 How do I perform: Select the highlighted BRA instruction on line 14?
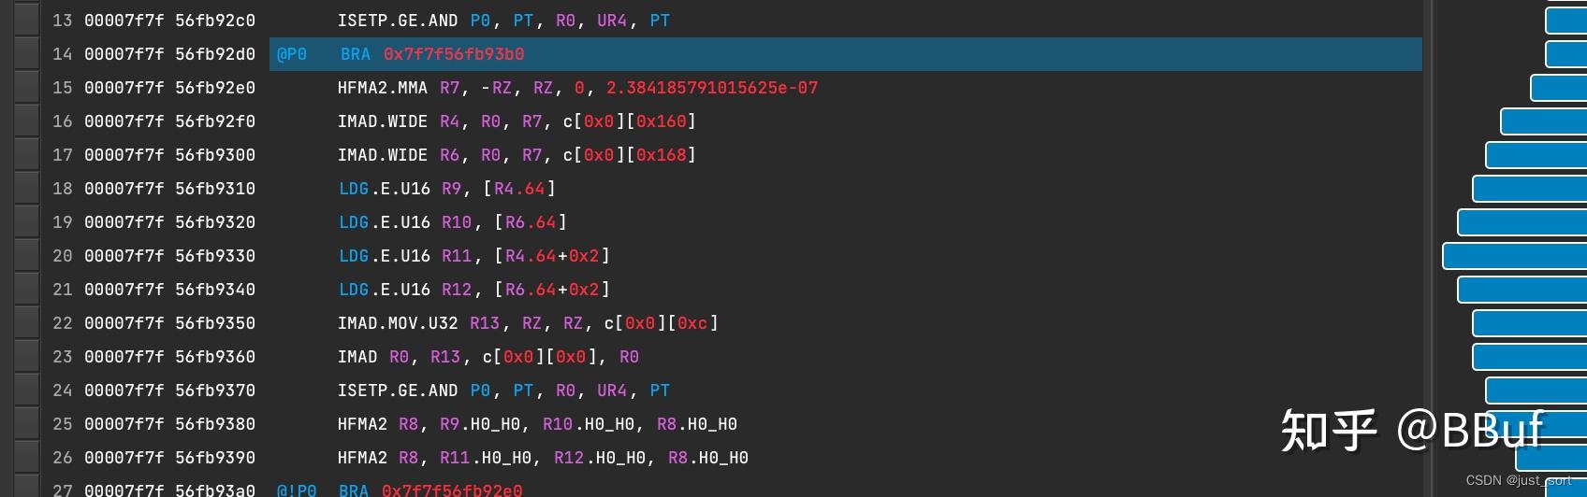(356, 54)
